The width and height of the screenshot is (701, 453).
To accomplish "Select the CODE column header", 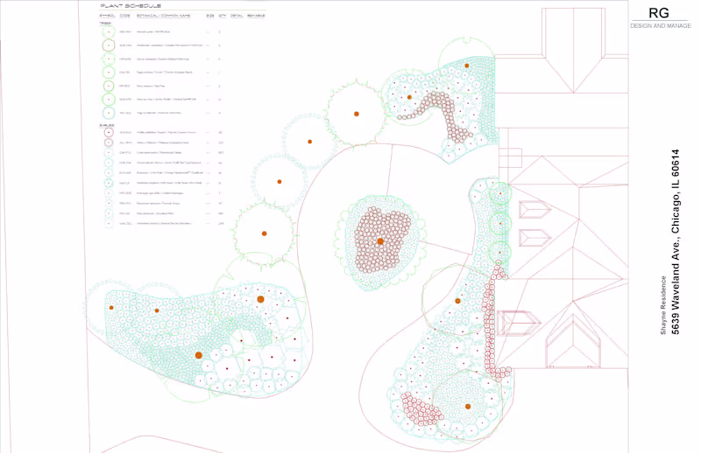I will click(x=124, y=16).
